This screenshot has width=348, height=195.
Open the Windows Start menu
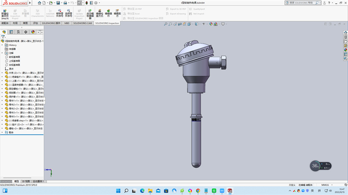pos(118,191)
